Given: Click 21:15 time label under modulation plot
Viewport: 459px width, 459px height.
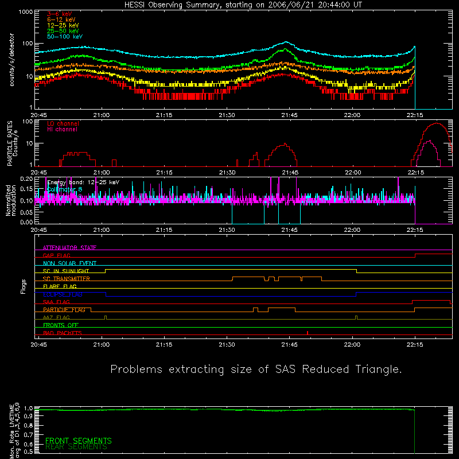Looking at the screenshot, I should tap(164, 230).
